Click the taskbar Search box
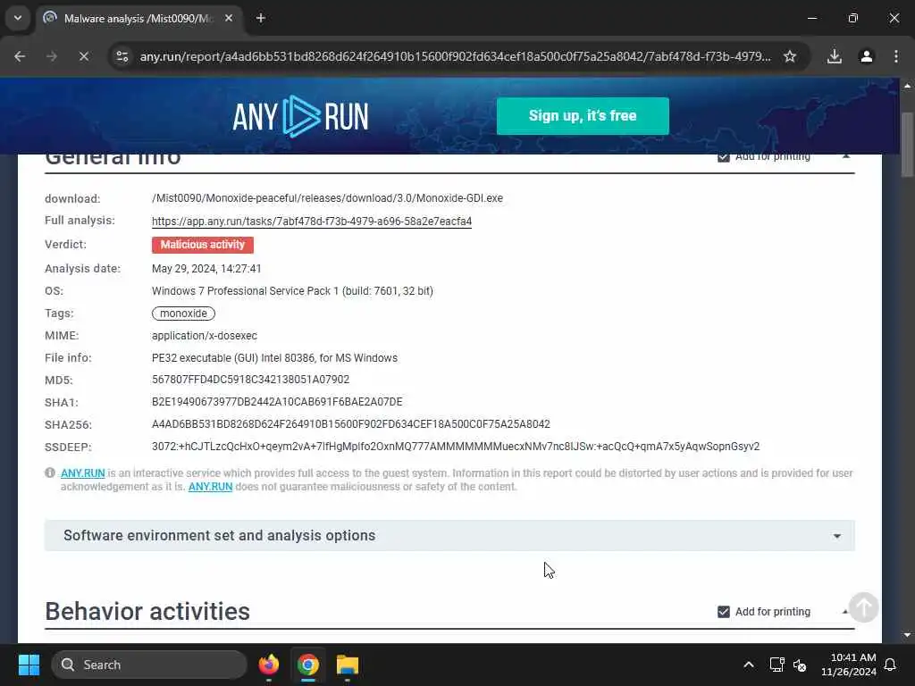The width and height of the screenshot is (915, 686). coord(149,665)
